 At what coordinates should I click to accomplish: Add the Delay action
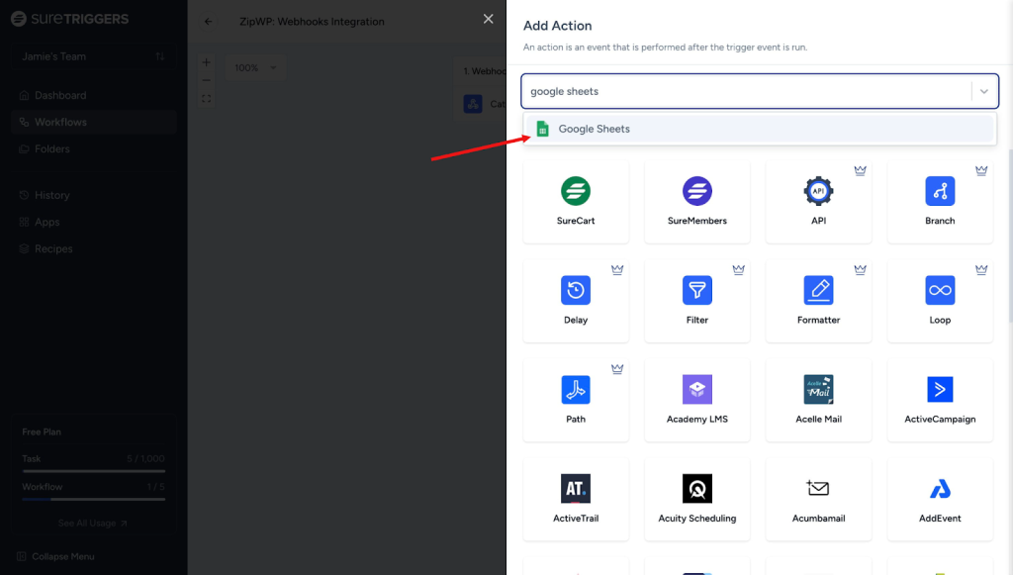pos(576,290)
